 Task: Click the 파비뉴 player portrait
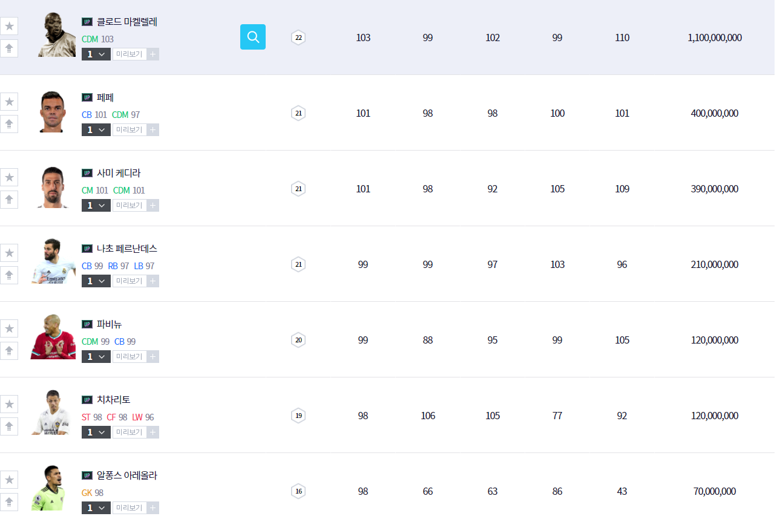point(53,337)
